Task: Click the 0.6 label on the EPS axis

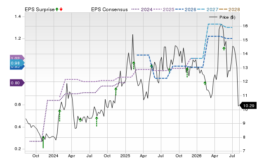Action: coord(17,105)
